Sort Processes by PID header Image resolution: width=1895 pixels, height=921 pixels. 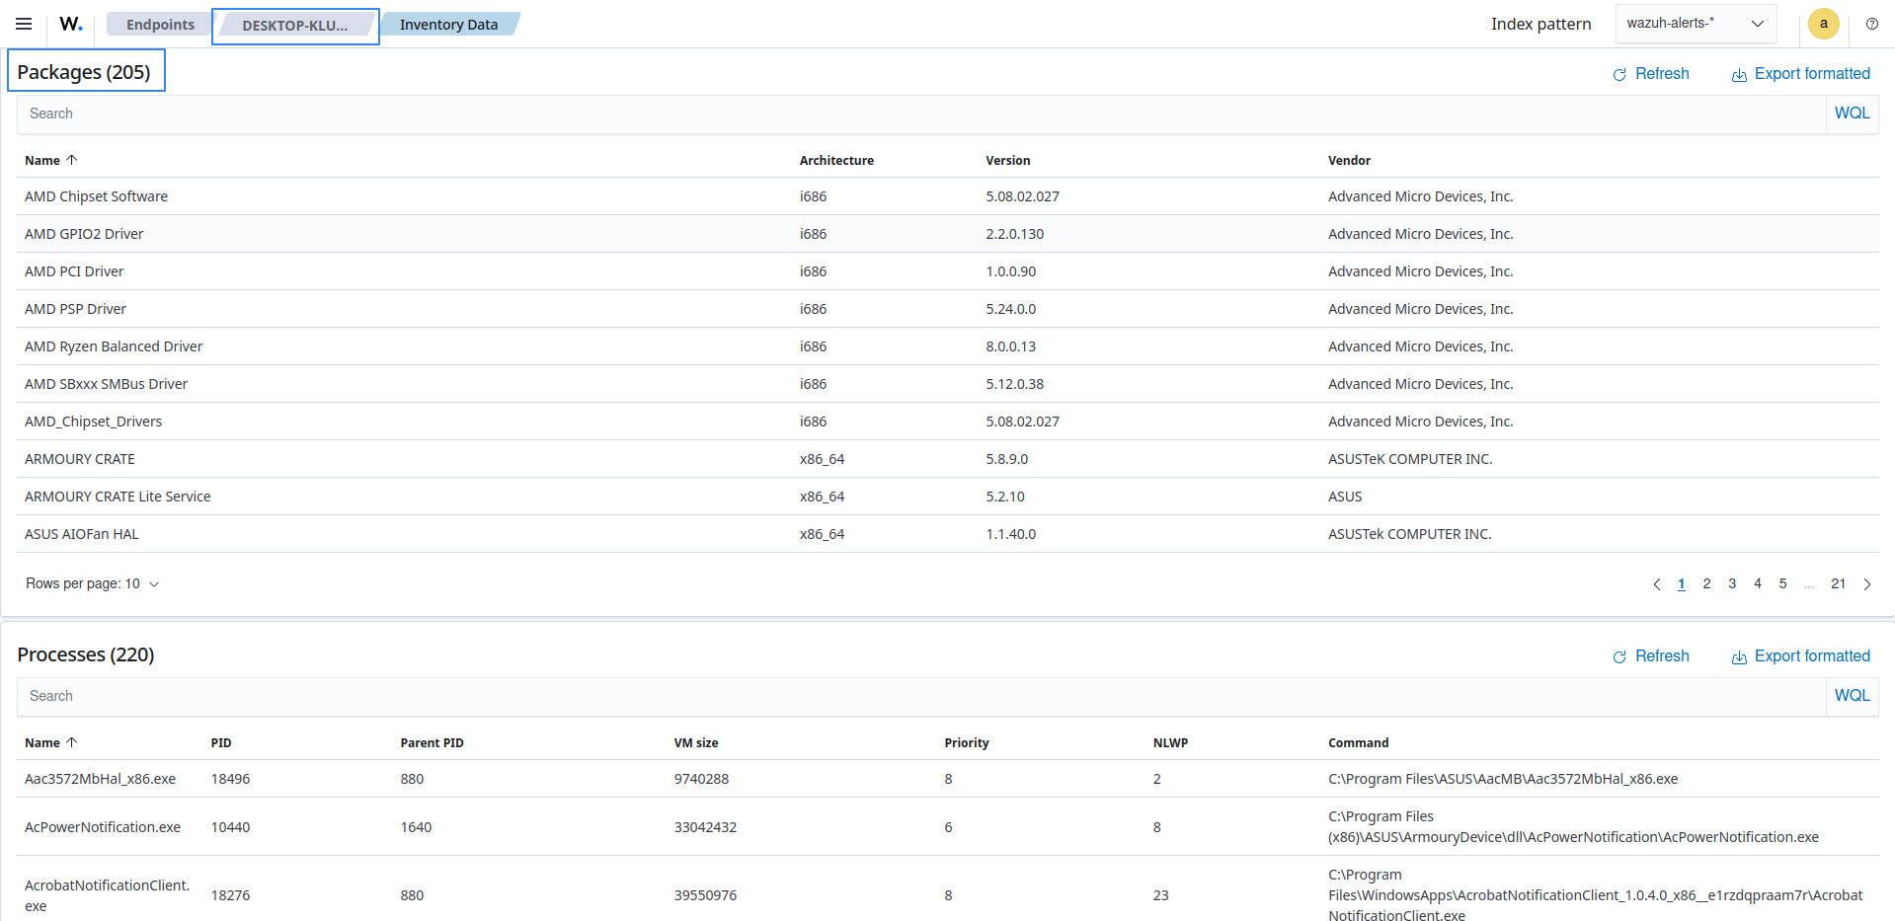tap(221, 742)
